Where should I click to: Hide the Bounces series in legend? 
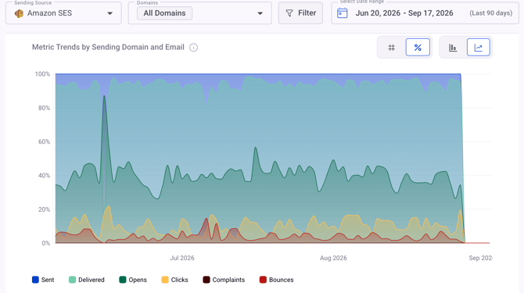tap(276, 280)
